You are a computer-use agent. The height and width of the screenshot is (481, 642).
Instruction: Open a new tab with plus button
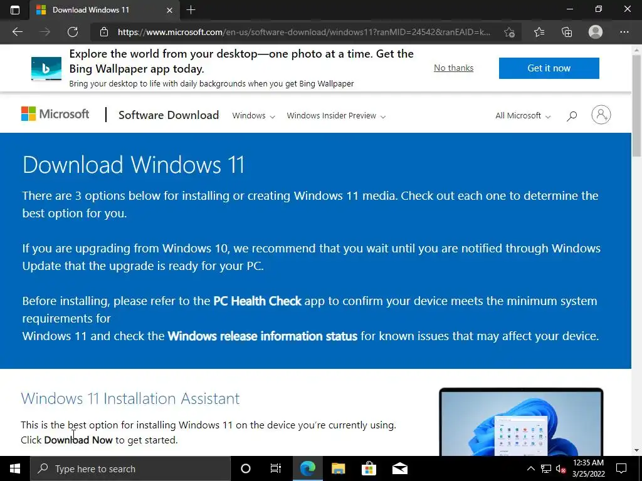191,10
